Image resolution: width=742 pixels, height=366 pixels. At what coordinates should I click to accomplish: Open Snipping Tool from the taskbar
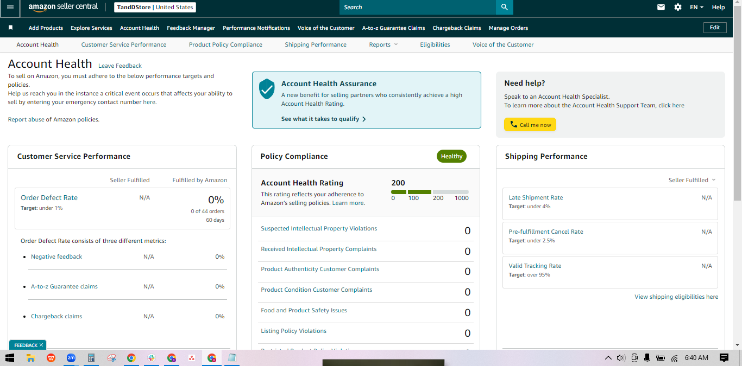coord(111,358)
